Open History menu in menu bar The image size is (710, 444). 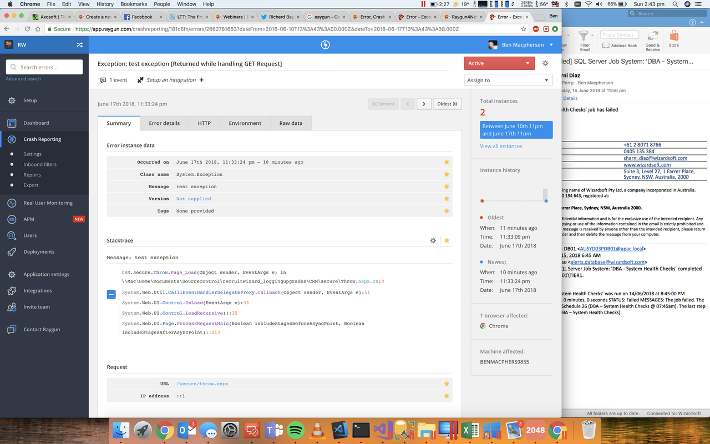tap(105, 4)
